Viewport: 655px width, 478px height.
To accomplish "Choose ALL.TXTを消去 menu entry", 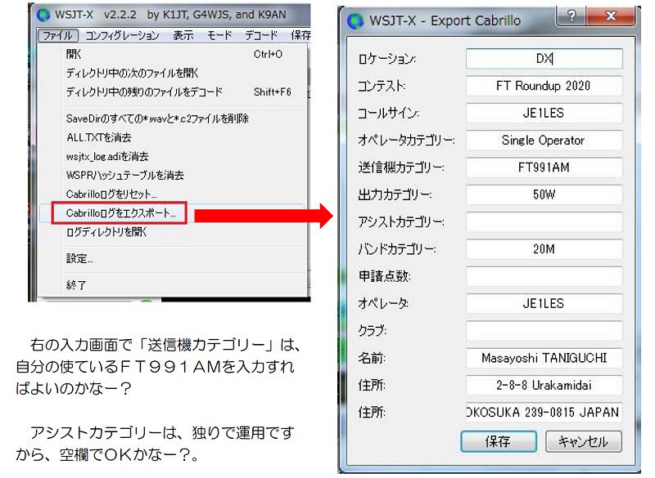I will point(173,137).
